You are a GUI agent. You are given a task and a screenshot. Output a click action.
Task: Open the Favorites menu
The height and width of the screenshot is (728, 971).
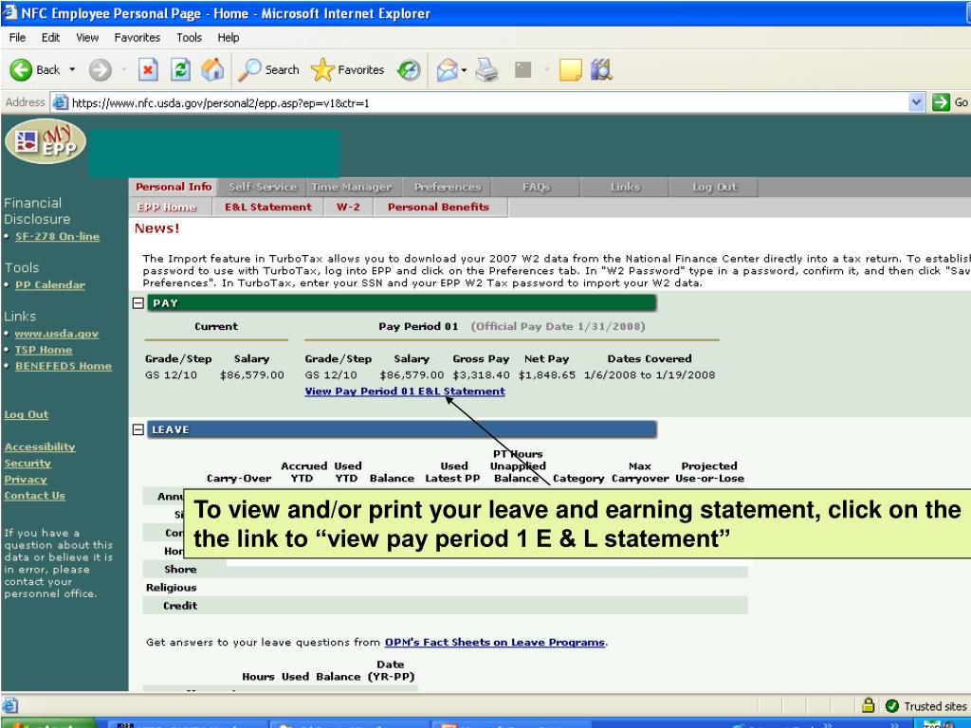click(x=137, y=37)
